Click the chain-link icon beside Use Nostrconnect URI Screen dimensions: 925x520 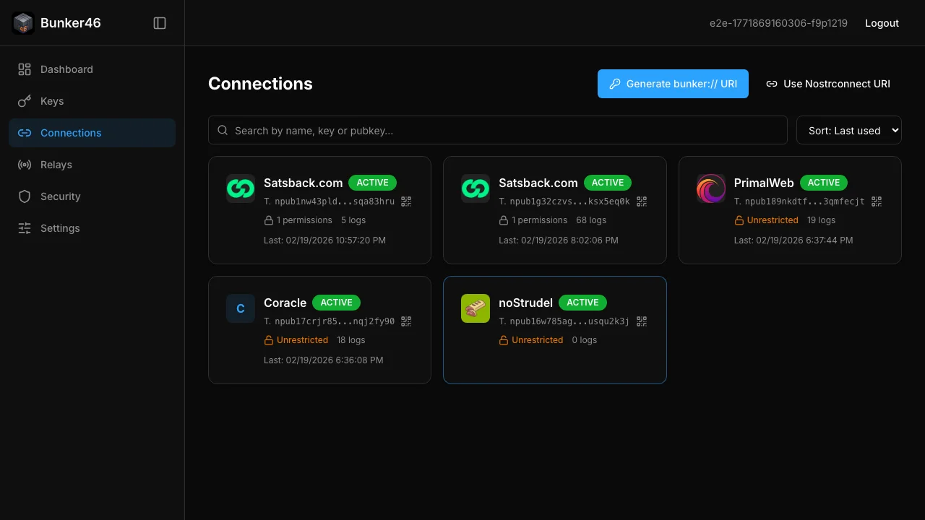pos(771,84)
